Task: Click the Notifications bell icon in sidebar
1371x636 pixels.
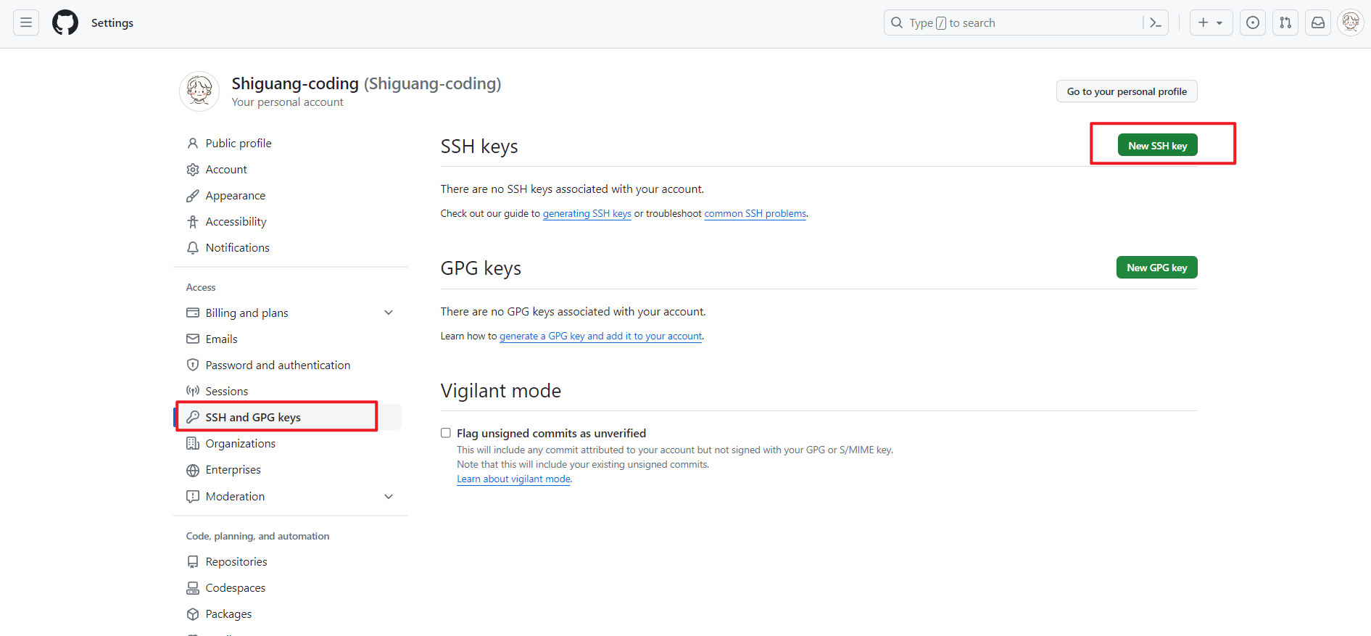Action: (x=193, y=248)
